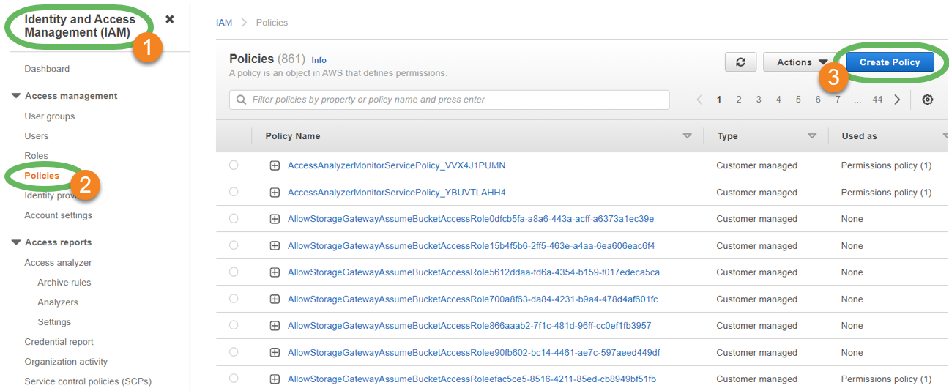The height and width of the screenshot is (391, 949).
Task: Go to next page of policies
Action: (897, 100)
